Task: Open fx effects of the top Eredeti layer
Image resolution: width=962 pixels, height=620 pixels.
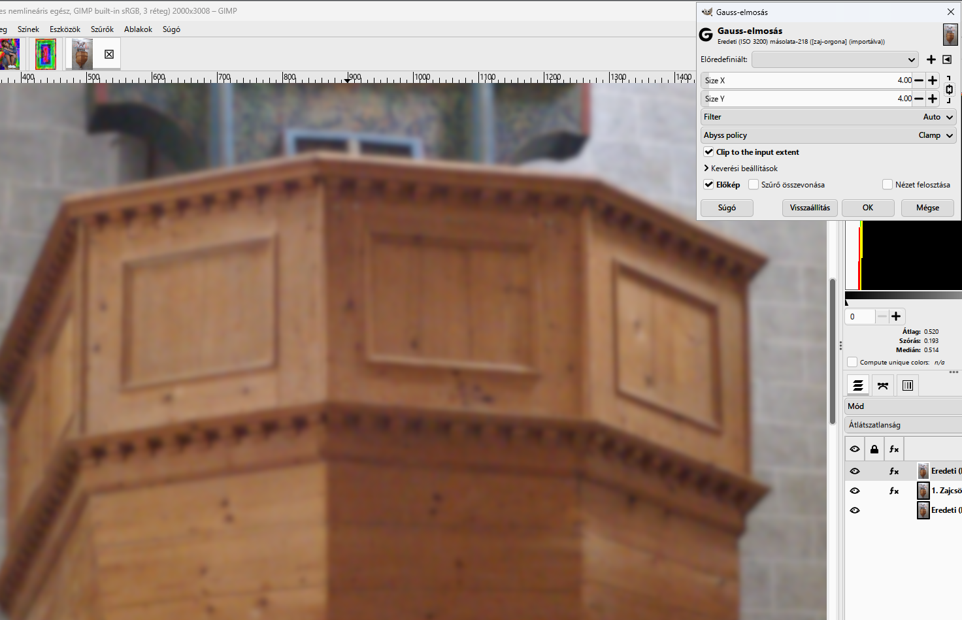Action: [894, 471]
